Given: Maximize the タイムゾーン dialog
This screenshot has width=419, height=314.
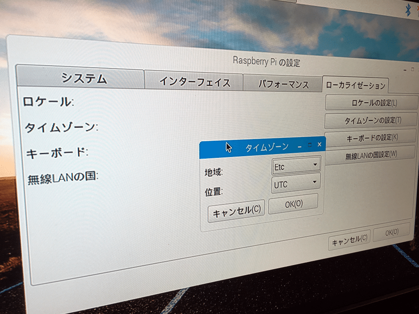Looking at the screenshot, I should (x=310, y=145).
